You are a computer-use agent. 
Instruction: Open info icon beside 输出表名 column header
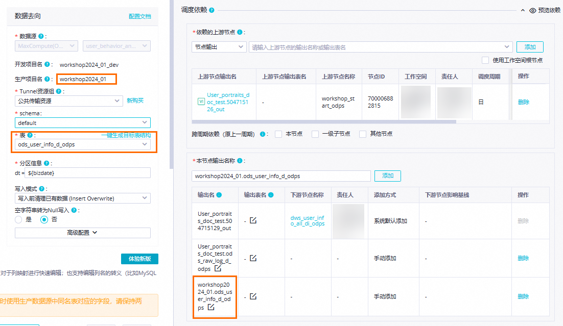pos(271,195)
